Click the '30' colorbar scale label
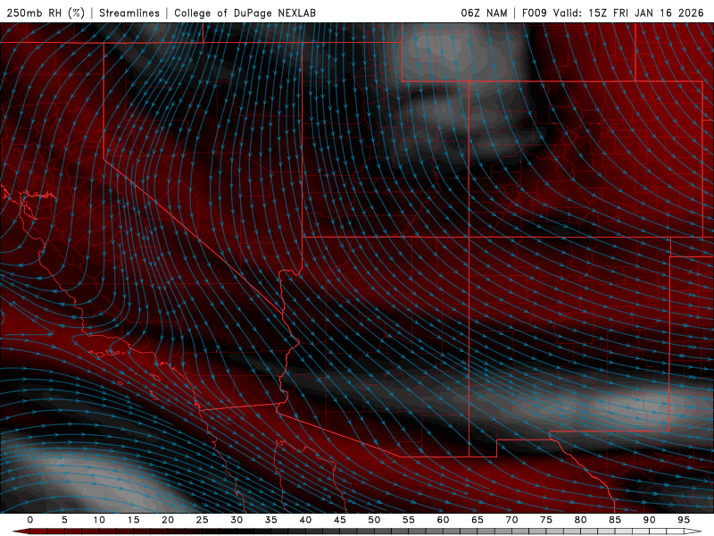This screenshot has width=714, height=536. 237,520
